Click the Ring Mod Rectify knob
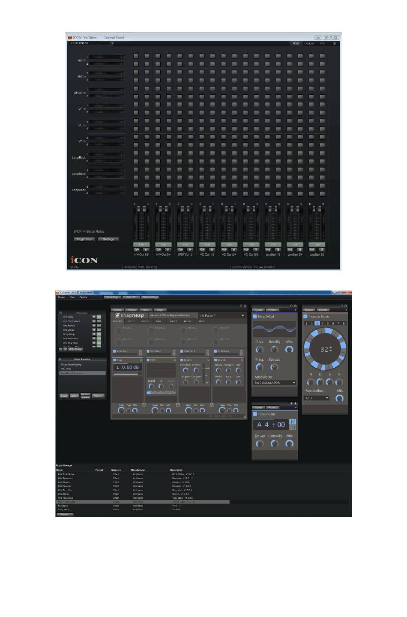The width and height of the screenshot is (407, 617). (274, 350)
